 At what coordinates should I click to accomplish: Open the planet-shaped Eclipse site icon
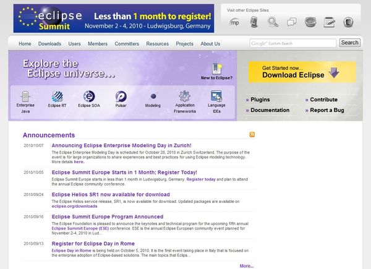pos(310,22)
